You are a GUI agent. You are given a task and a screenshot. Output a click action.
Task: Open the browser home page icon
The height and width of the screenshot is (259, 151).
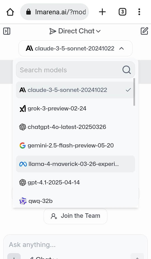coord(10,12)
